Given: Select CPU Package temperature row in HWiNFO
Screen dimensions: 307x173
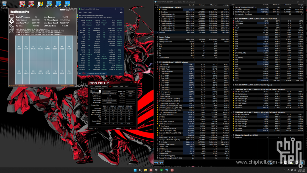Looking at the screenshot, I should point(267,23).
